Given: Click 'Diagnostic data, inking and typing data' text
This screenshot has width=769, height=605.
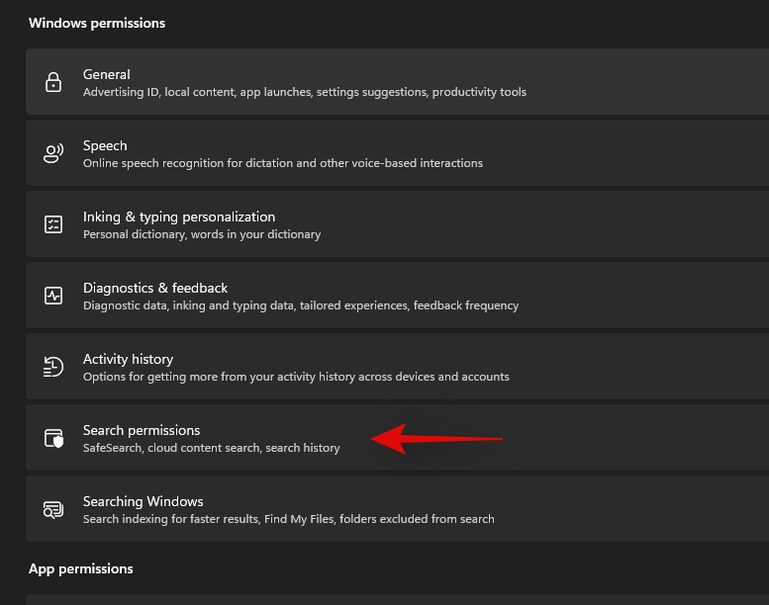Looking at the screenshot, I should coord(301,305).
